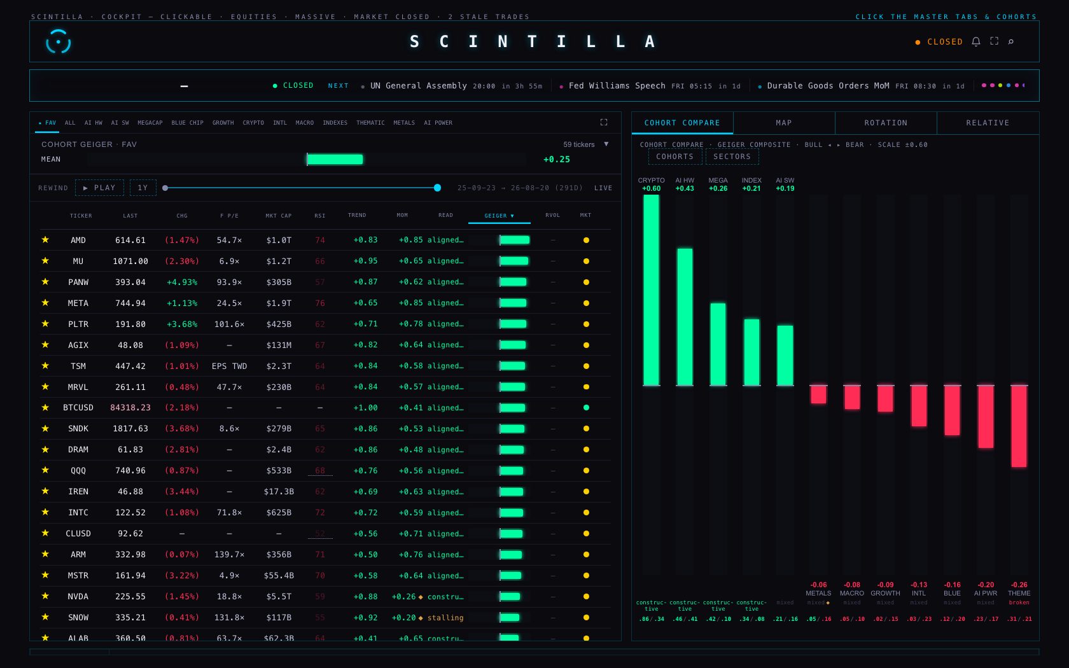Sort by the GEIGER column header

click(499, 216)
